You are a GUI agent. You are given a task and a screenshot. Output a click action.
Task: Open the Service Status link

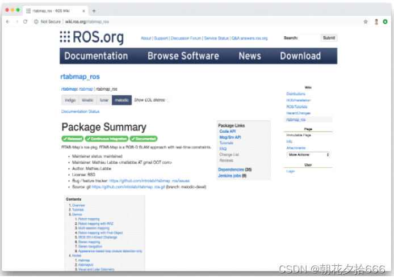[216, 38]
